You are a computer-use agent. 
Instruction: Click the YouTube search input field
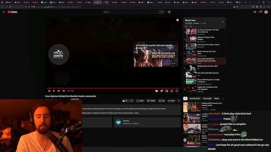130,12
